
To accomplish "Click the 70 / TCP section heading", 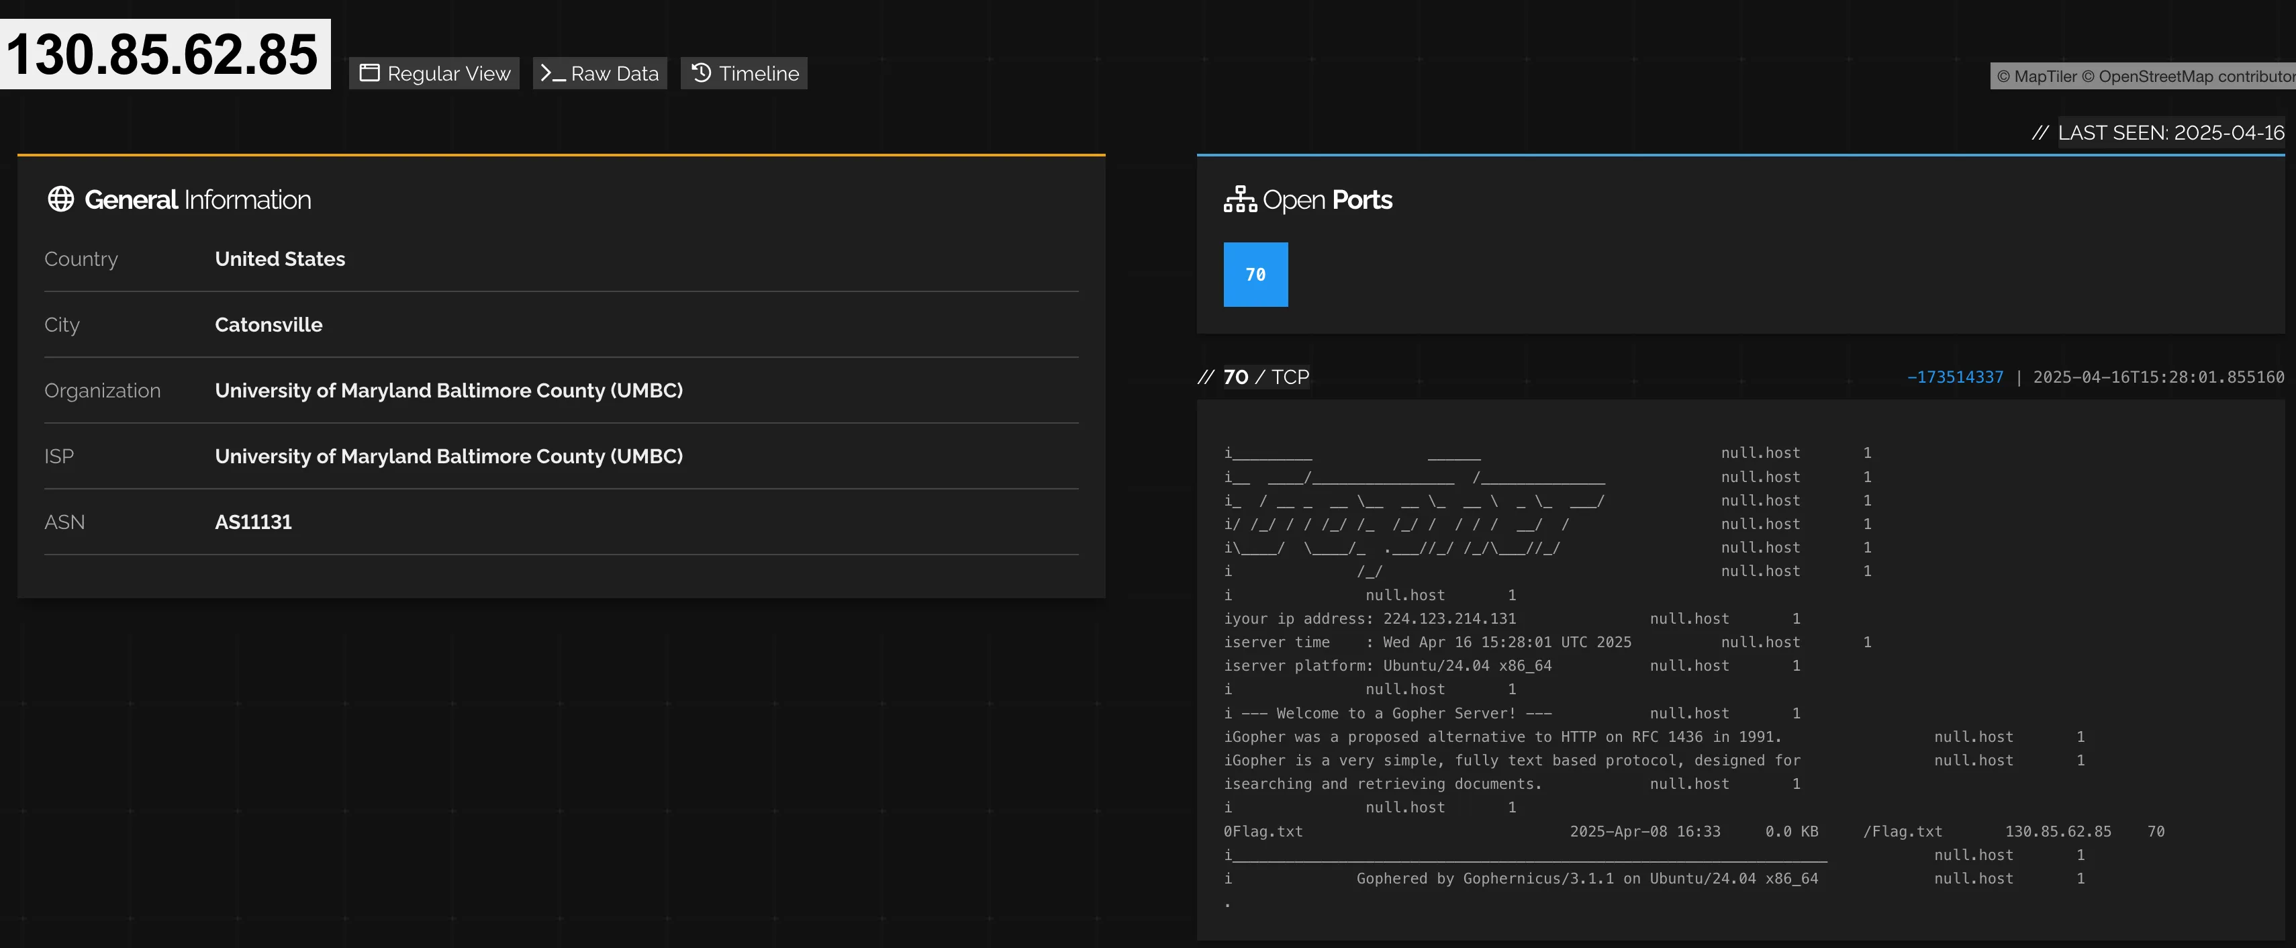I will point(1265,377).
